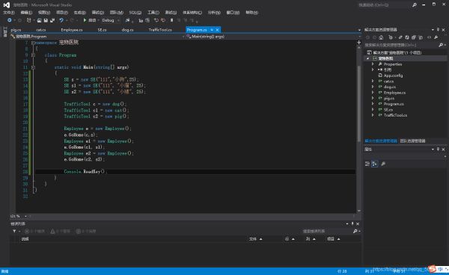
Task: Switch to Team Explorer tab below Solution Explorer
Action: [412, 140]
